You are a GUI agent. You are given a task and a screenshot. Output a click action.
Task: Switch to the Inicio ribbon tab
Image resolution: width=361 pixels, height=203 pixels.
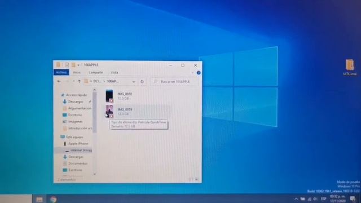[77, 73]
